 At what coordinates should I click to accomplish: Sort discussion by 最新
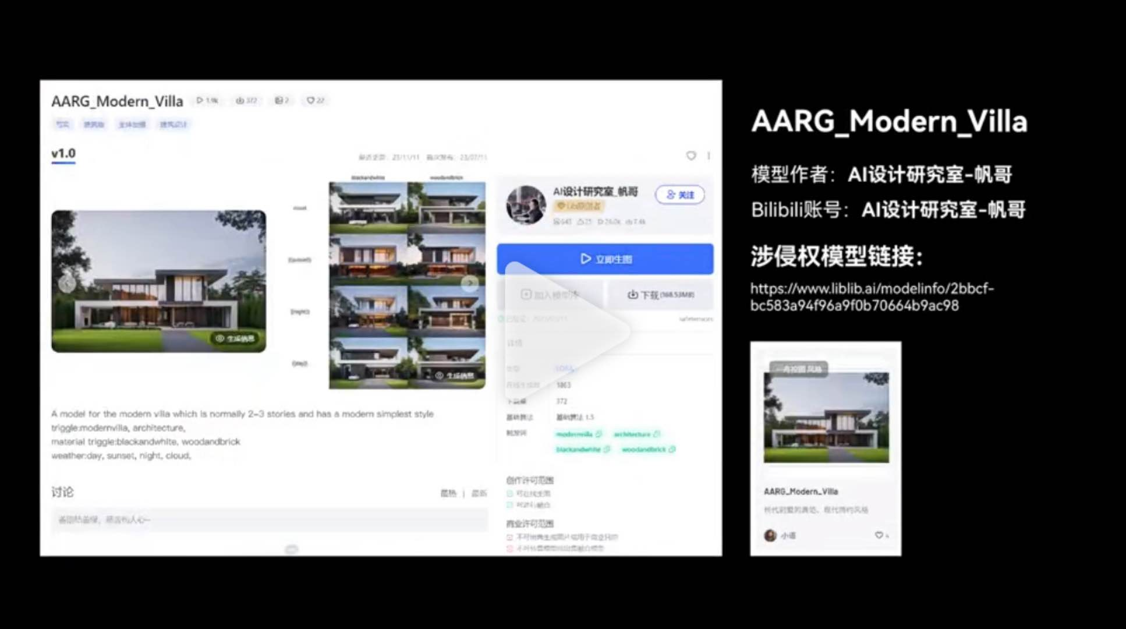tap(479, 493)
